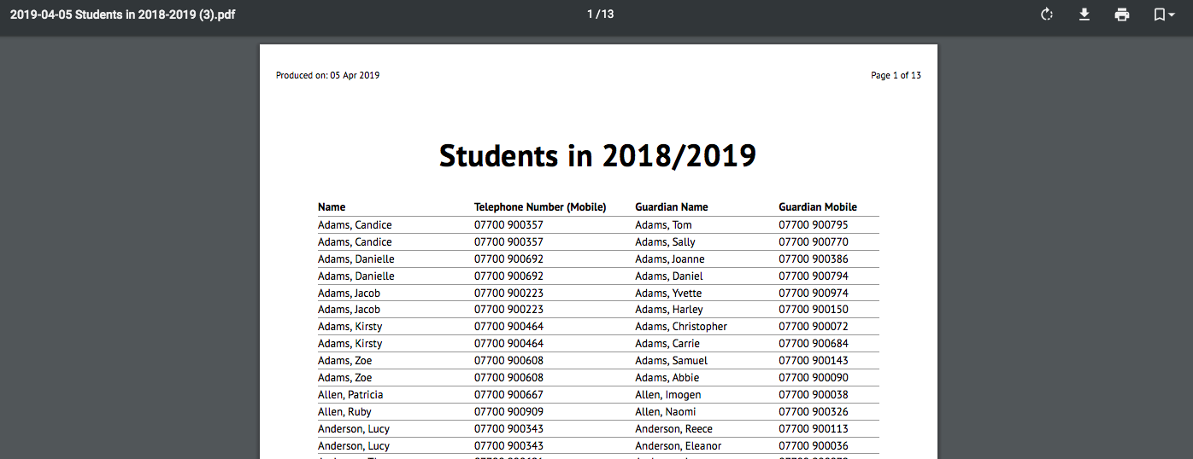Click the 'Produced on: 05 Apr 2019' text
The height and width of the screenshot is (459, 1193).
(327, 76)
